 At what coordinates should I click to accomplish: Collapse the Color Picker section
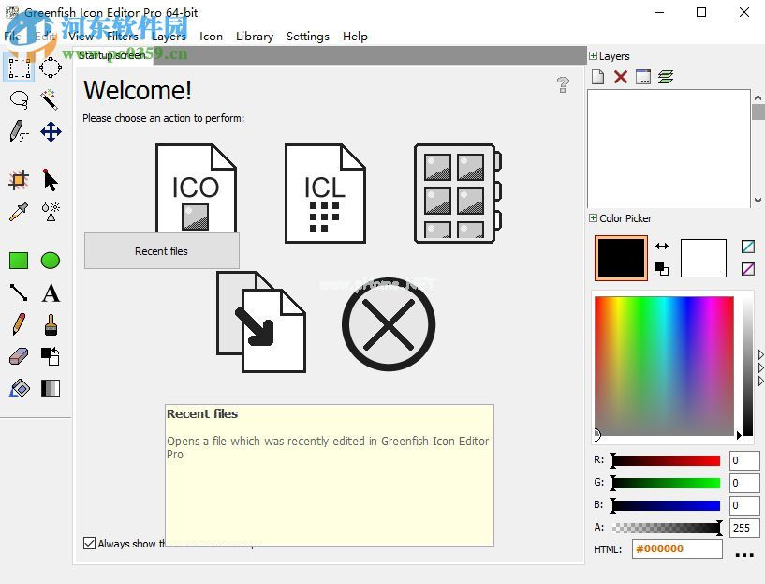[591, 217]
